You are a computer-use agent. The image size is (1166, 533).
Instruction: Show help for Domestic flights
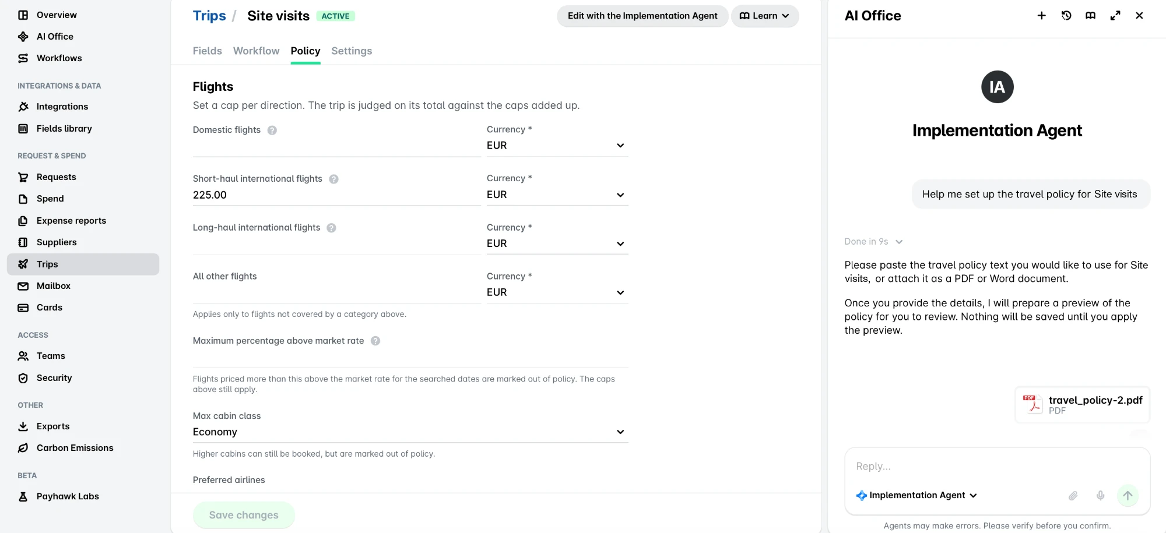pyautogui.click(x=272, y=130)
